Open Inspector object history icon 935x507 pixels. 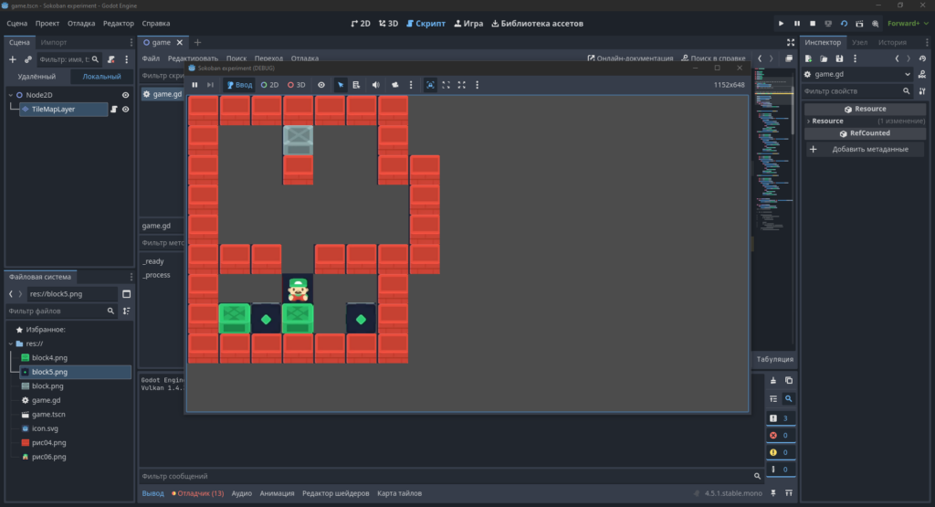pyautogui.click(x=922, y=58)
